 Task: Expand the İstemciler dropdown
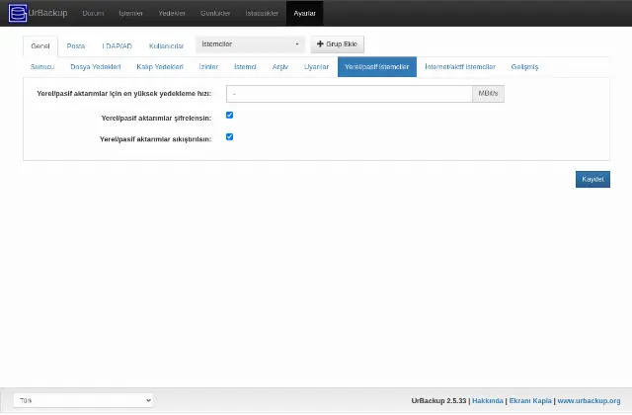(x=250, y=43)
